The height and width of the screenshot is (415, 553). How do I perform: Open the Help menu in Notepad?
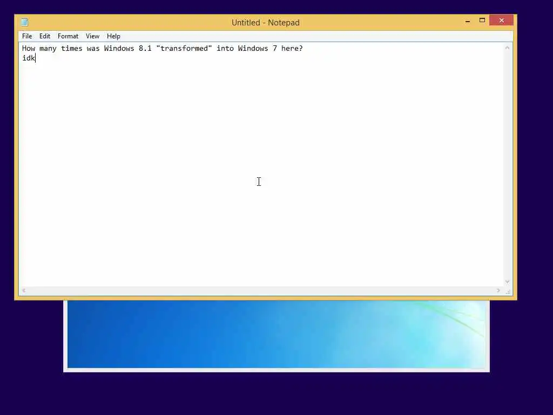click(x=113, y=36)
